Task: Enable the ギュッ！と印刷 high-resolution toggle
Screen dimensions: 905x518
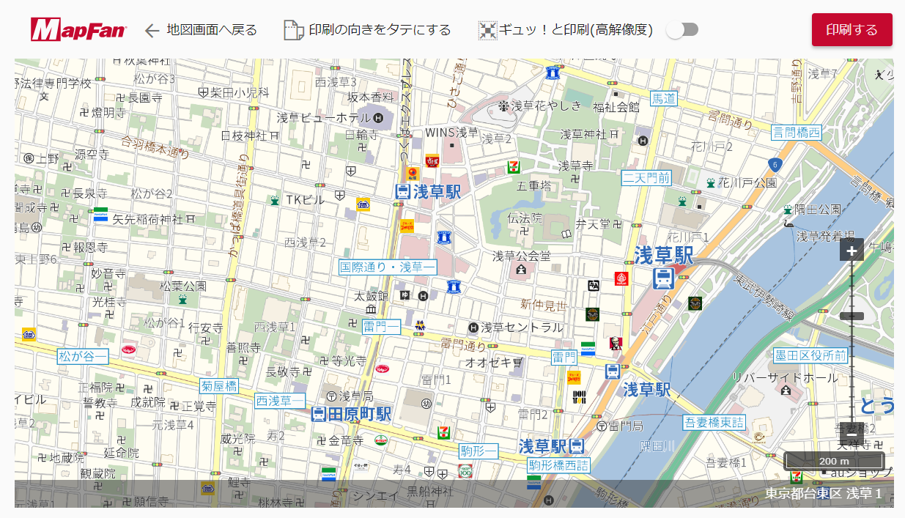Action: coord(682,30)
